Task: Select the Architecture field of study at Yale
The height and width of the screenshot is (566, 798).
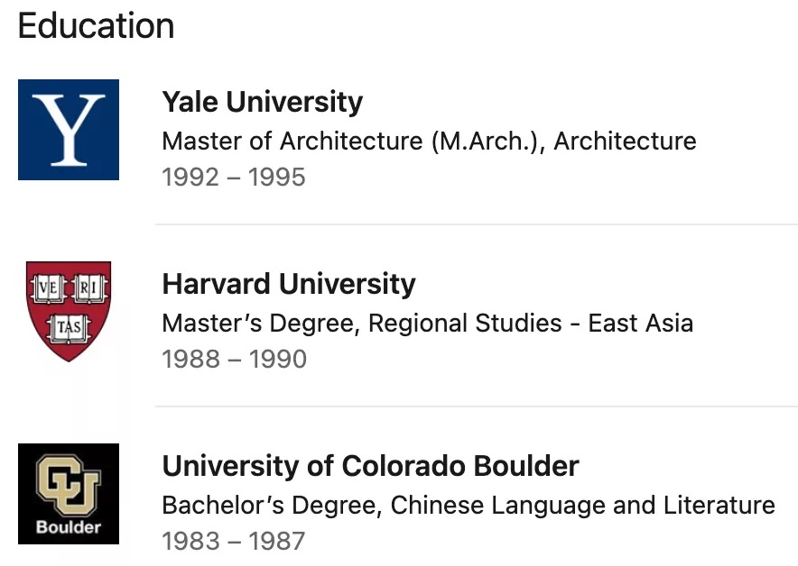Action: [625, 141]
